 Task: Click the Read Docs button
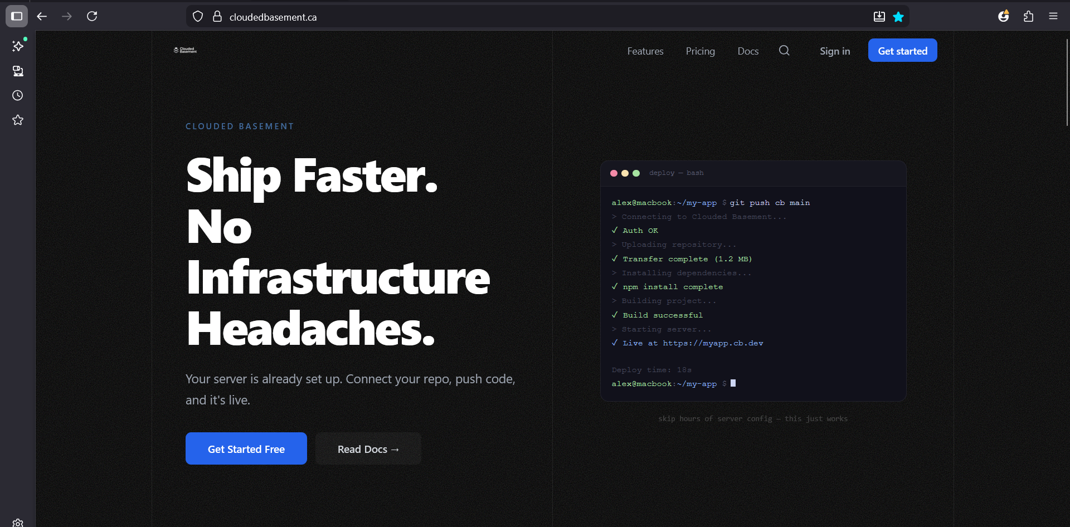point(368,448)
